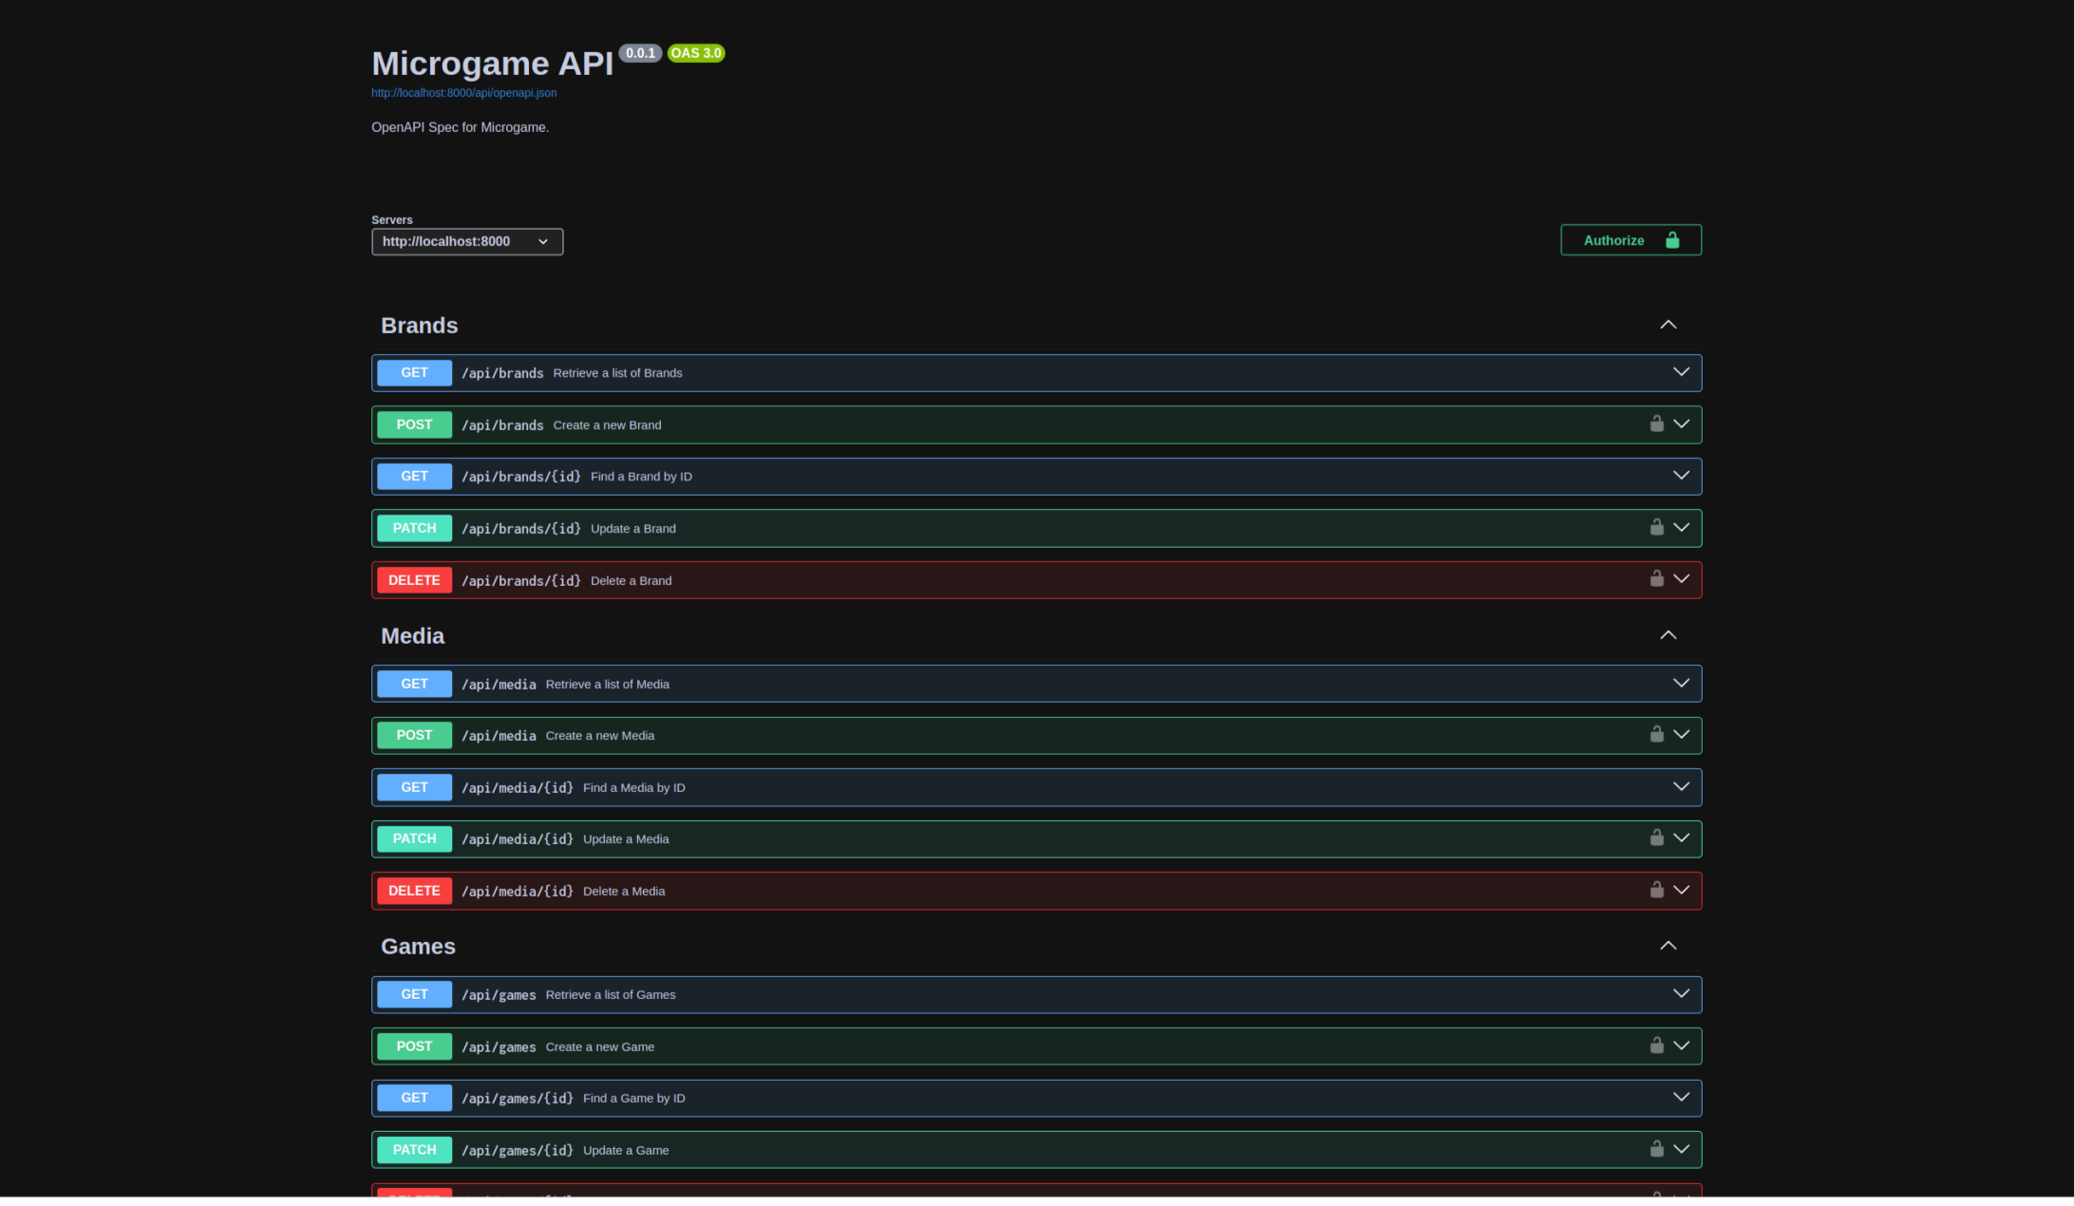The width and height of the screenshot is (2074, 1206).
Task: Click the DELETE method badge for media
Action: [x=414, y=891]
